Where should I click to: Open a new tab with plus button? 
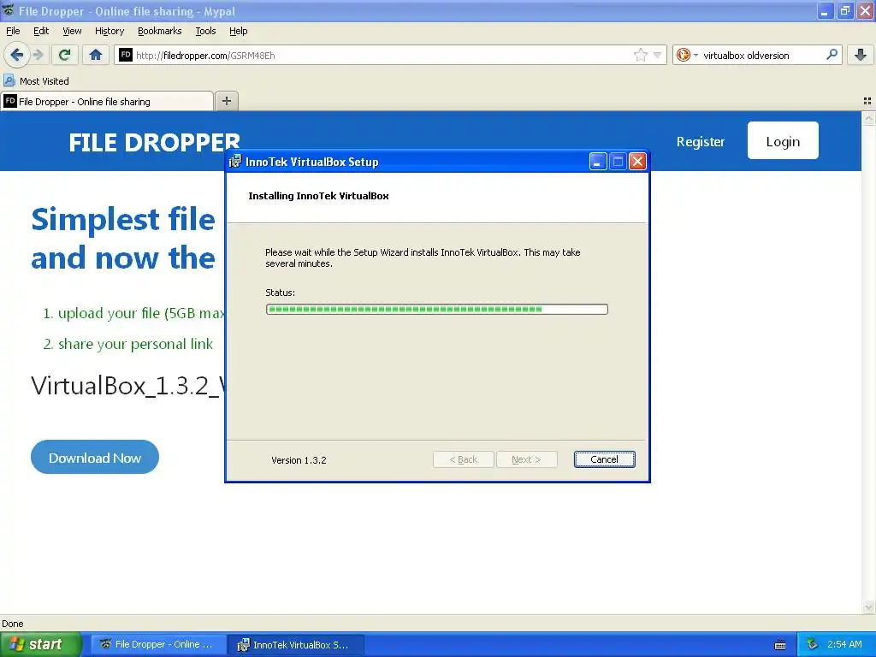coord(226,101)
